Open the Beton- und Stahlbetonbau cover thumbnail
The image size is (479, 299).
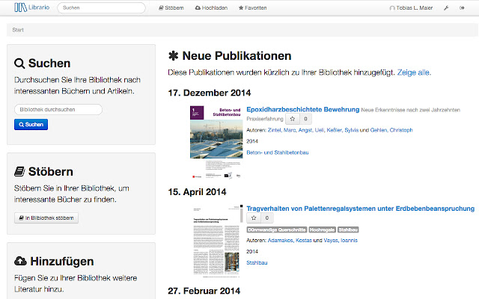(216, 142)
